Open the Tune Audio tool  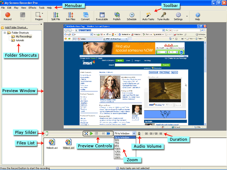(x=164, y=16)
